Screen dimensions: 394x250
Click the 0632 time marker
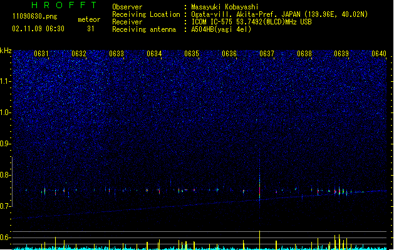[x=79, y=54]
